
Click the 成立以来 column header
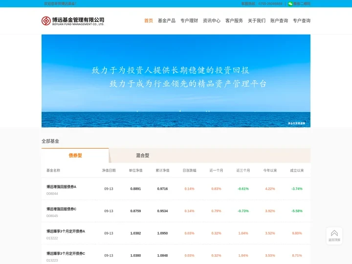click(x=297, y=171)
